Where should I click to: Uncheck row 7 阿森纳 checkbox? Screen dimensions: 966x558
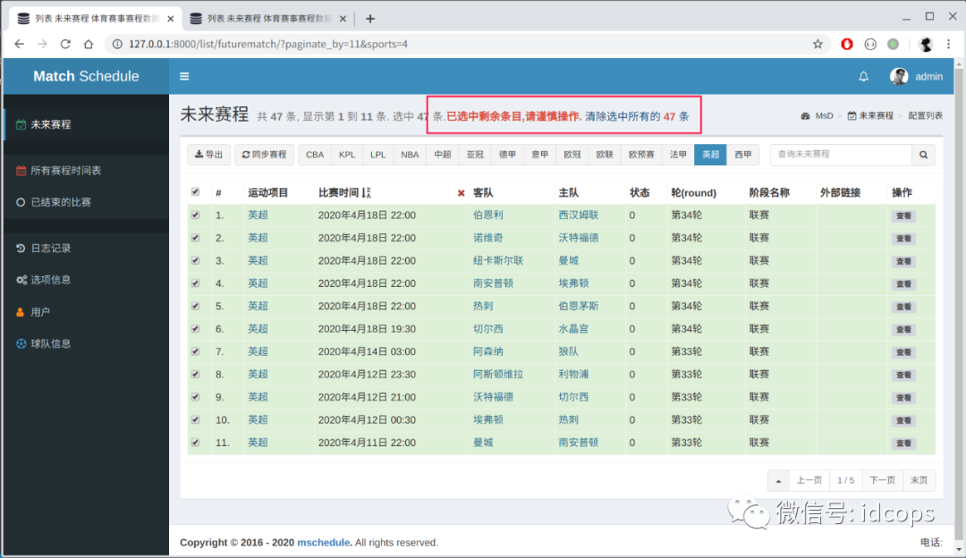tap(195, 351)
